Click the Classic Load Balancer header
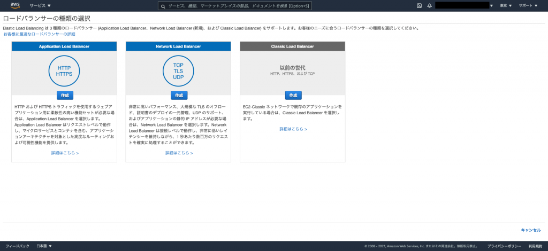Screen dimensions: 548x251 point(293,46)
